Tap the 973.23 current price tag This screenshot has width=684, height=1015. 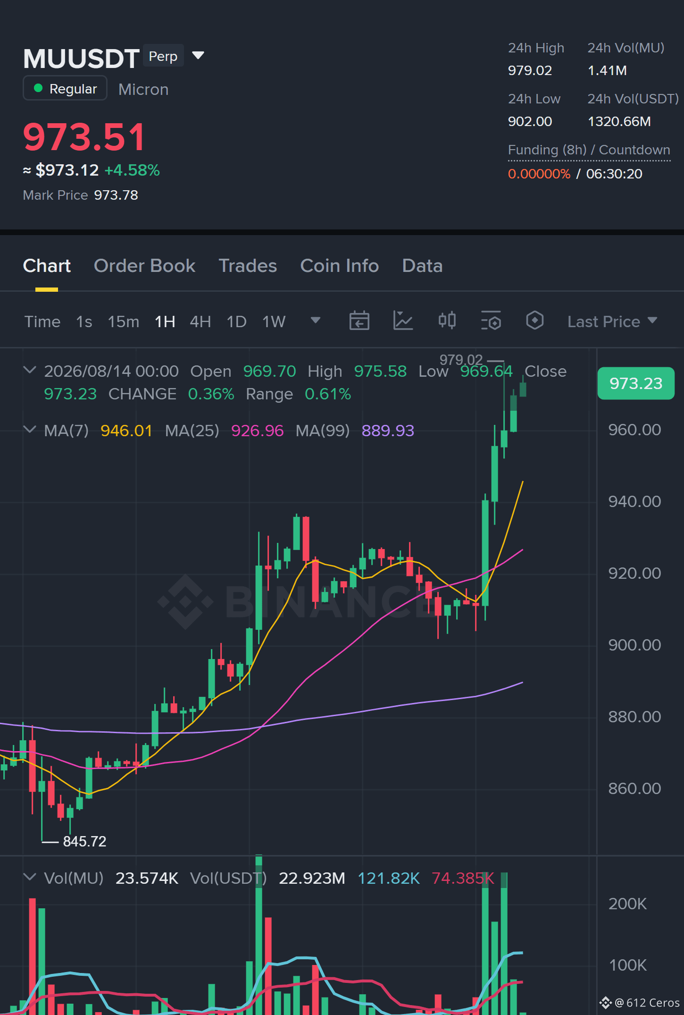click(636, 383)
